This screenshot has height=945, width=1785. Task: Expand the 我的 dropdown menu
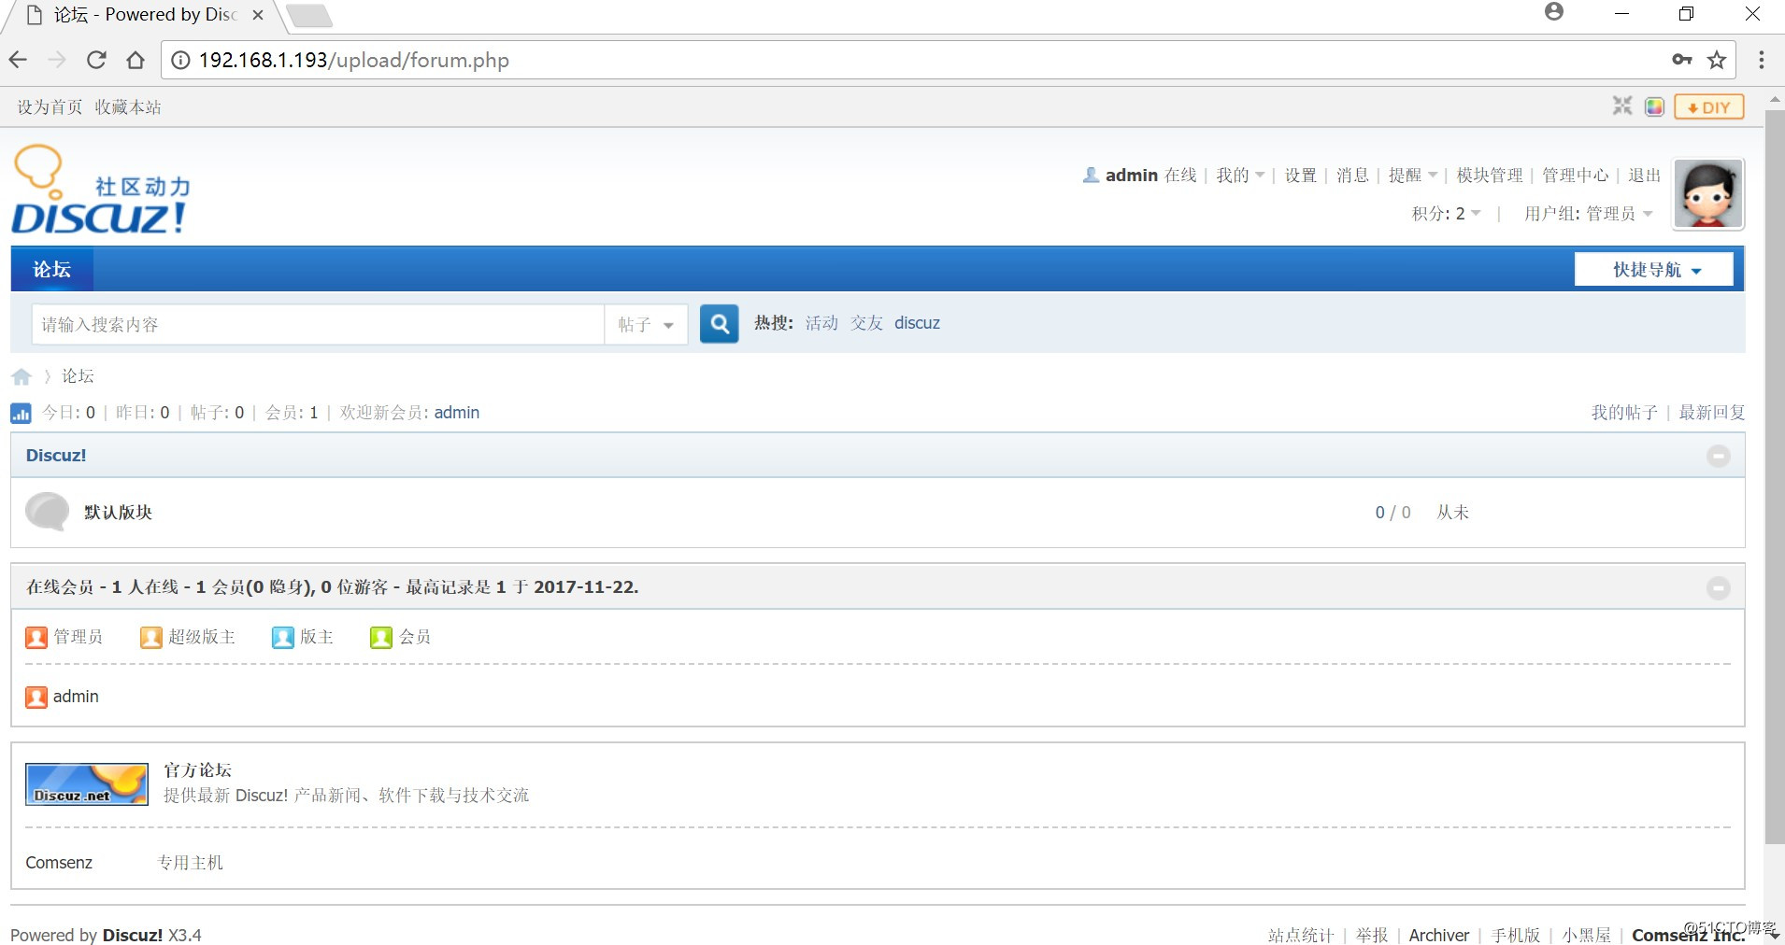[x=1240, y=175]
